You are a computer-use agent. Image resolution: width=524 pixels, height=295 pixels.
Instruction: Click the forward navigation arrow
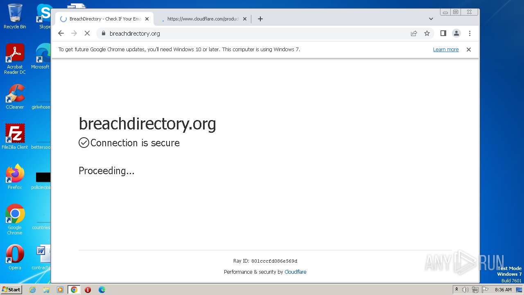click(x=74, y=34)
